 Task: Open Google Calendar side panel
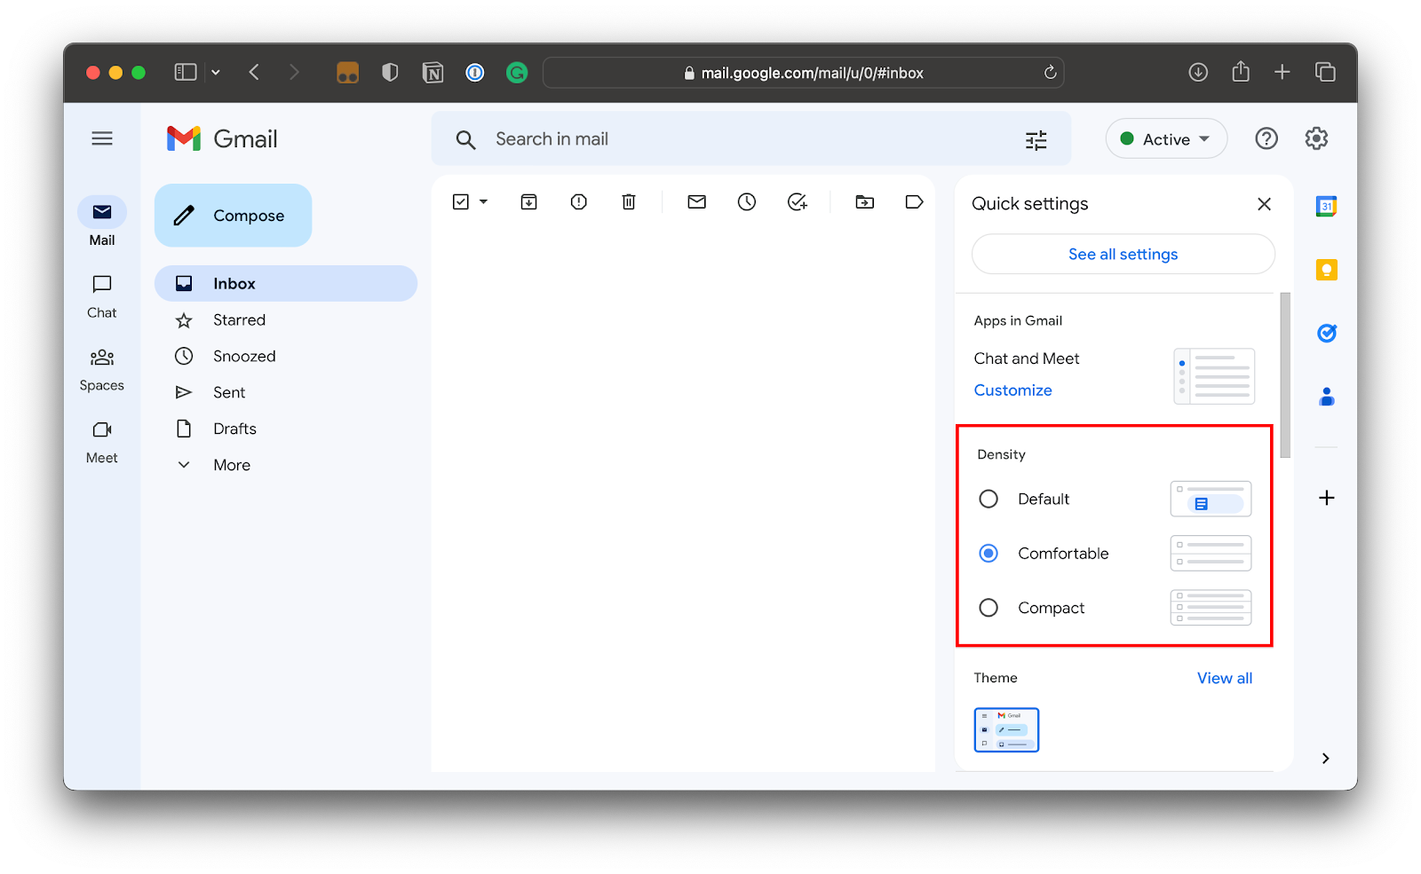[1326, 206]
